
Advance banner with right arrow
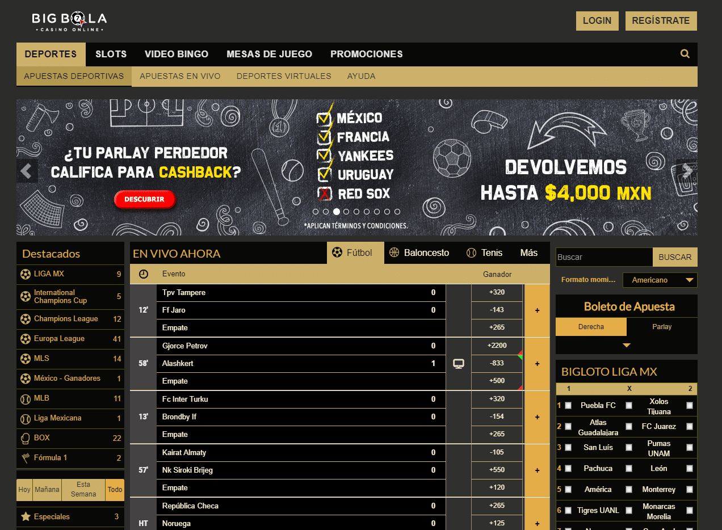click(x=687, y=170)
